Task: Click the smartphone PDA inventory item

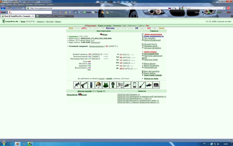Action: [135, 85]
